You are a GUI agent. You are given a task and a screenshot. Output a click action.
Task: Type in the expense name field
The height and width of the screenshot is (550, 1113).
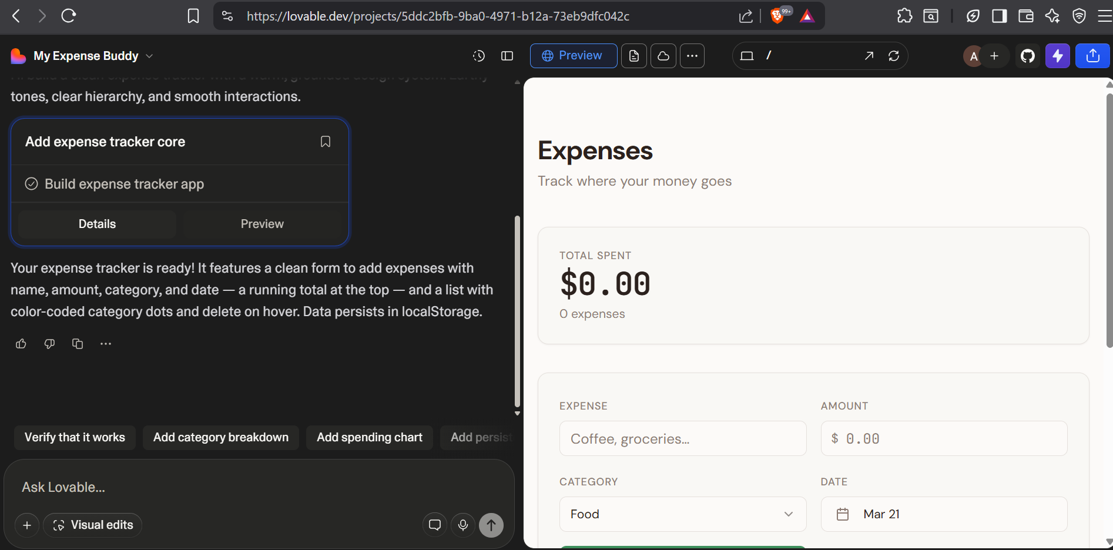682,438
